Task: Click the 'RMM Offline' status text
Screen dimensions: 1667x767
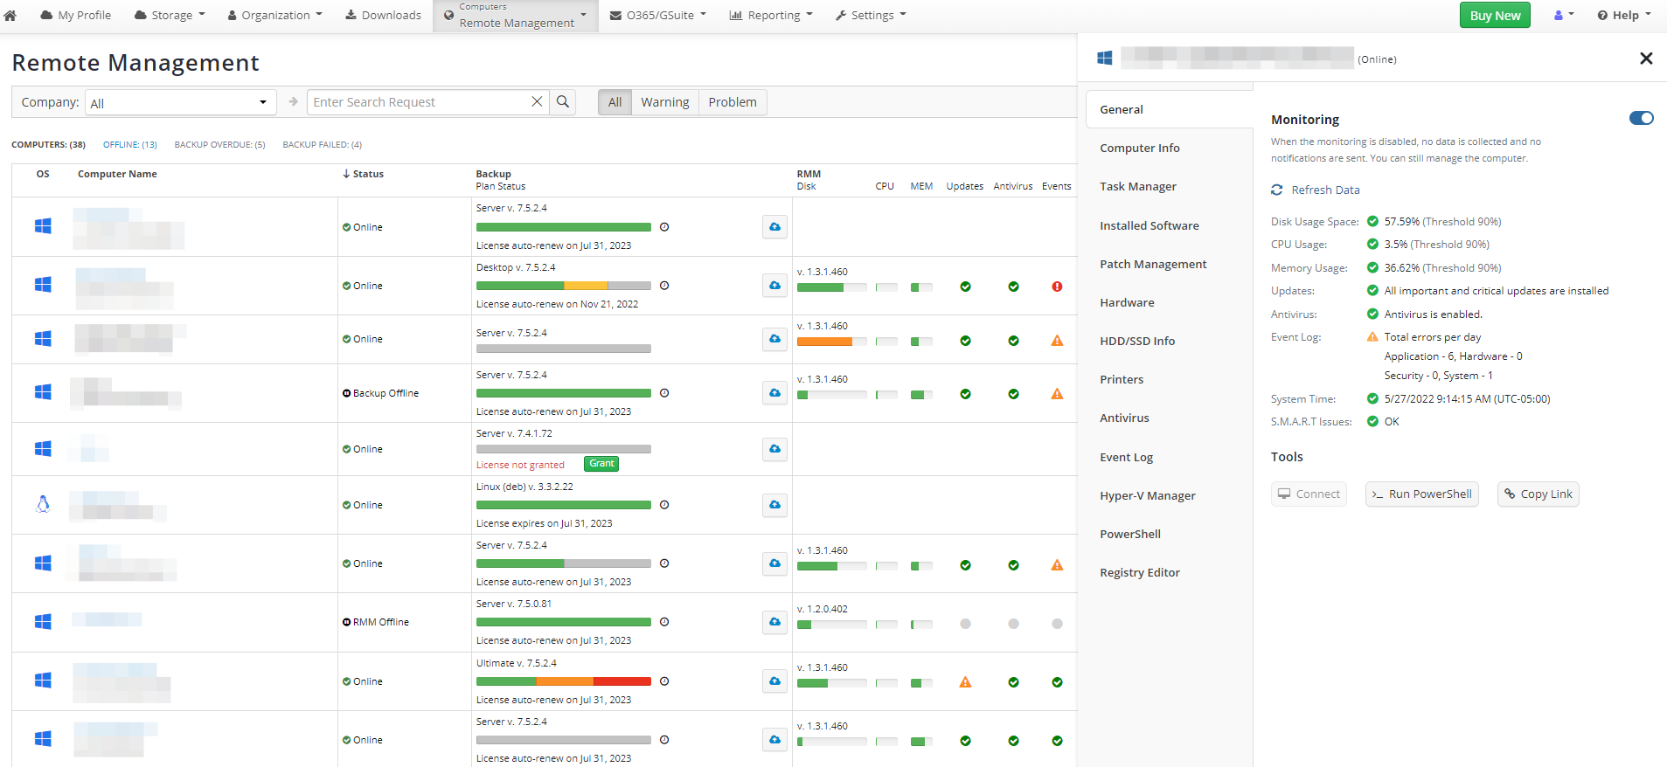Action: 381,622
